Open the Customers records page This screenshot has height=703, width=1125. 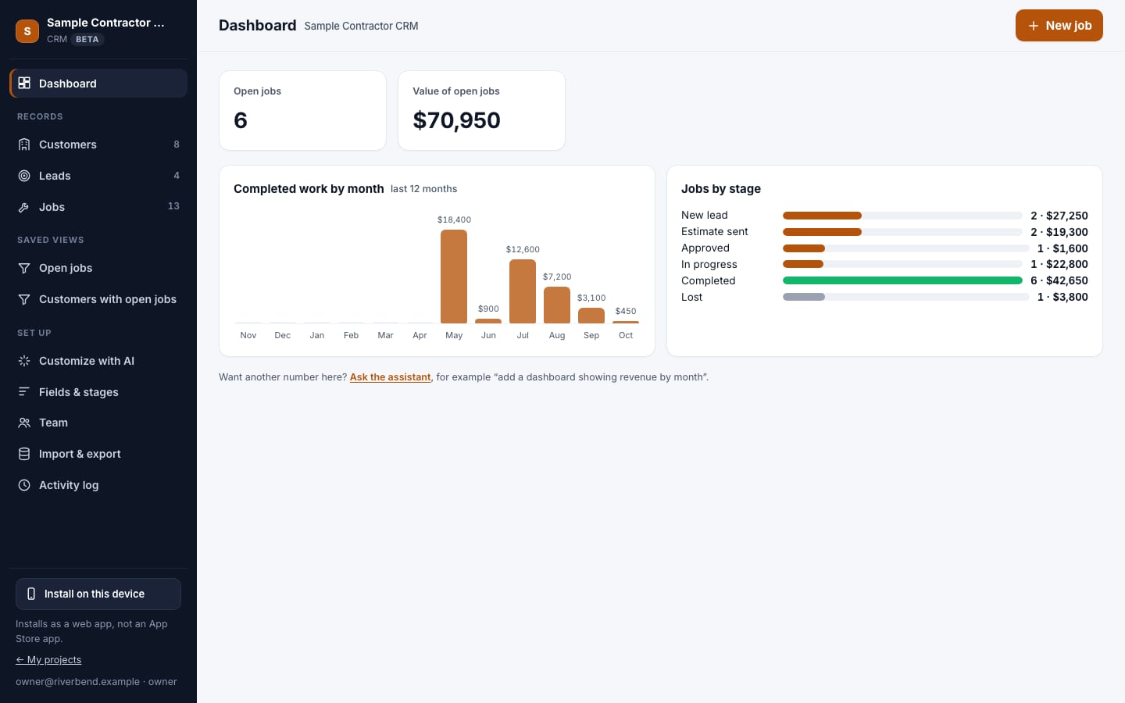tap(98, 145)
